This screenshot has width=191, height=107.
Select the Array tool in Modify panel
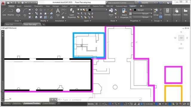45,17
